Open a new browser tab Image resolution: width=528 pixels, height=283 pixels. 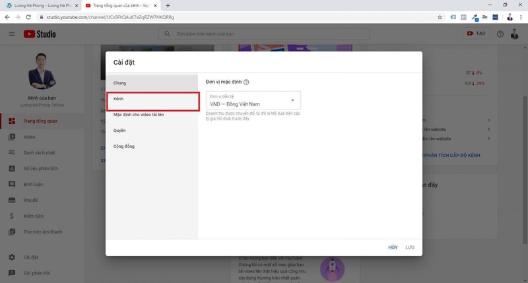click(168, 5)
